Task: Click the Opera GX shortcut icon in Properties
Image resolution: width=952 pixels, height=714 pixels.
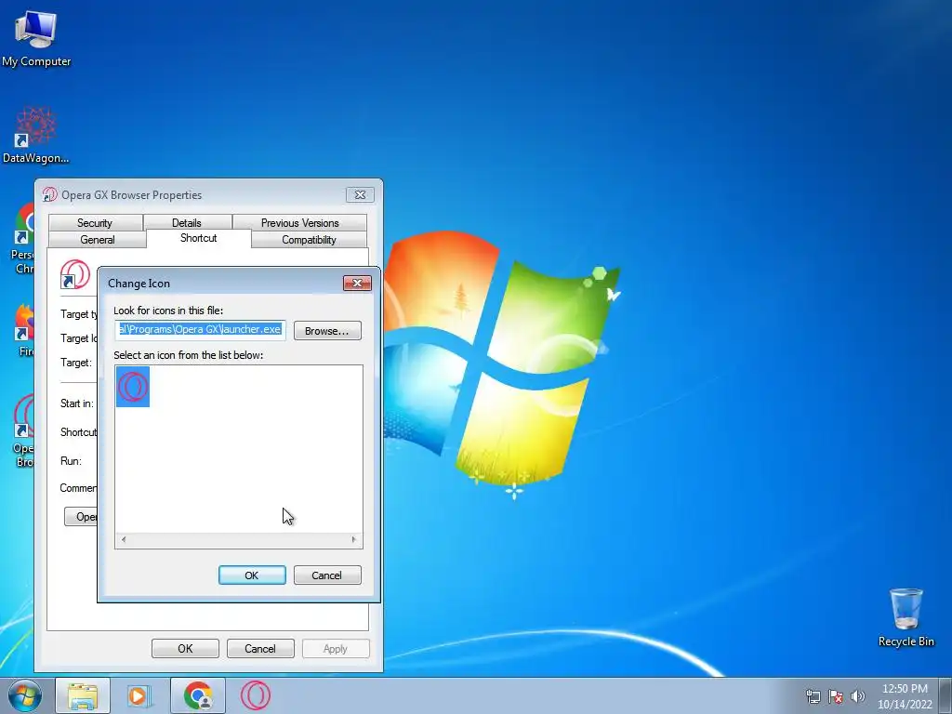Action: click(x=75, y=274)
